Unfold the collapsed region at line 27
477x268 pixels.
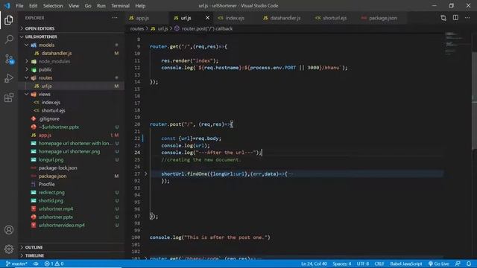pyautogui.click(x=145, y=173)
